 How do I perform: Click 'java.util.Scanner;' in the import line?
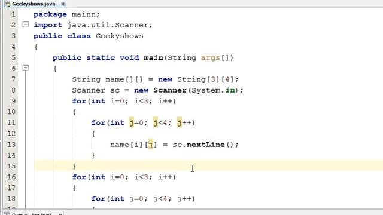(x=110, y=25)
